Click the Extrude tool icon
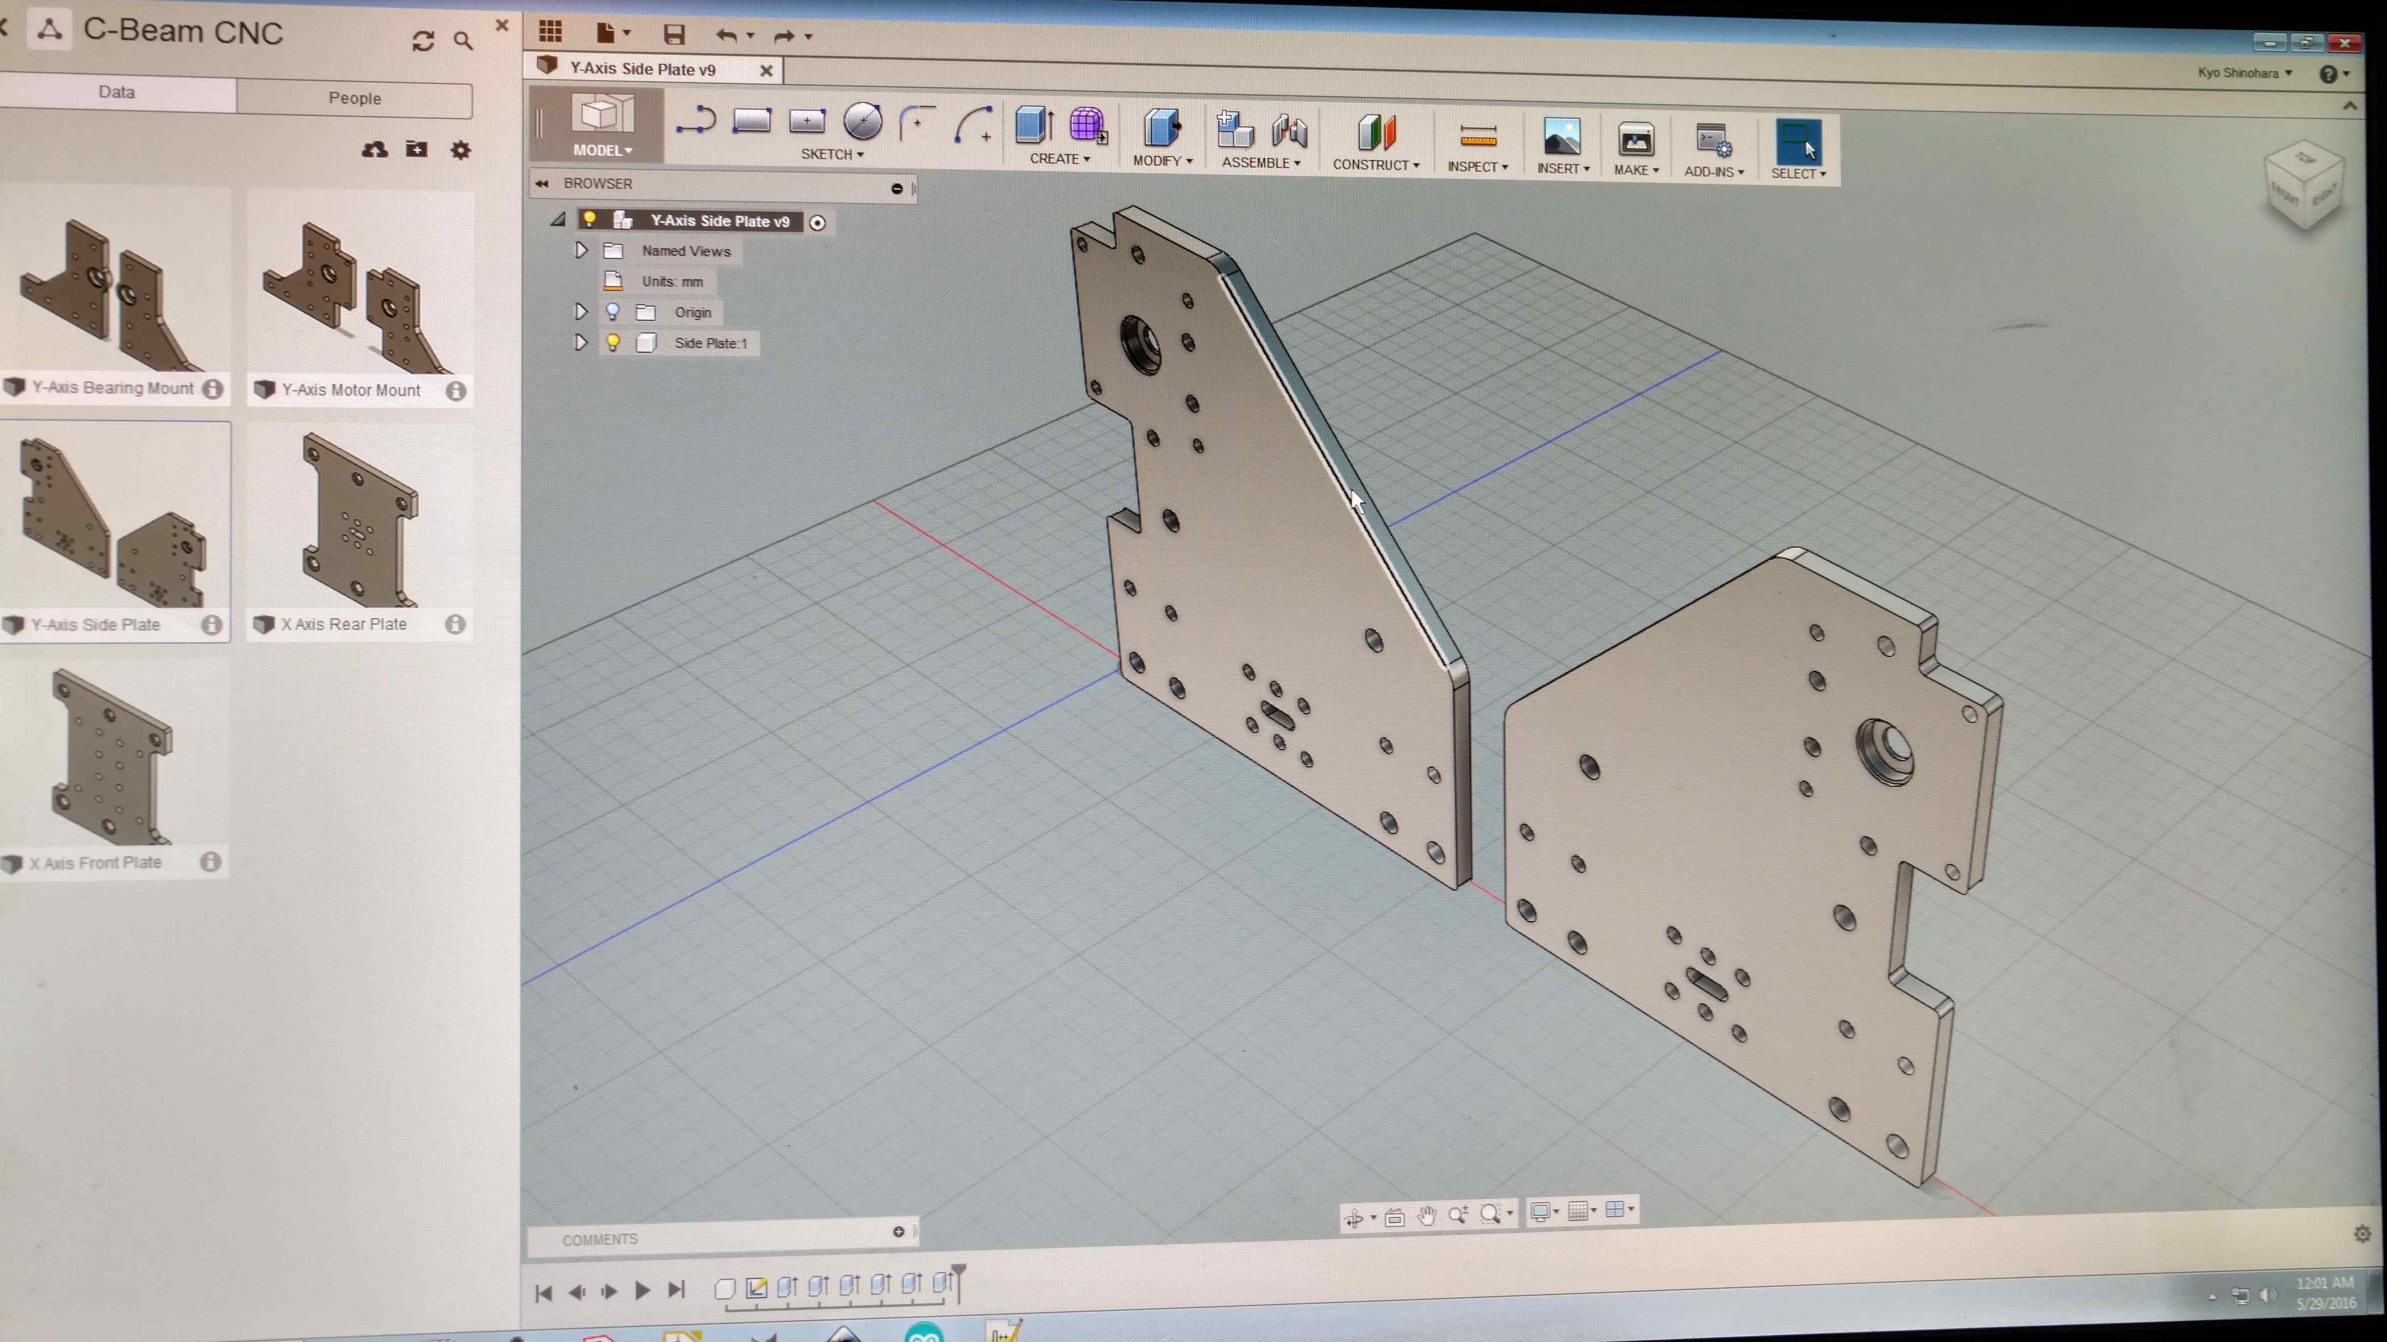Viewport: 2387px width, 1342px height. (1034, 125)
